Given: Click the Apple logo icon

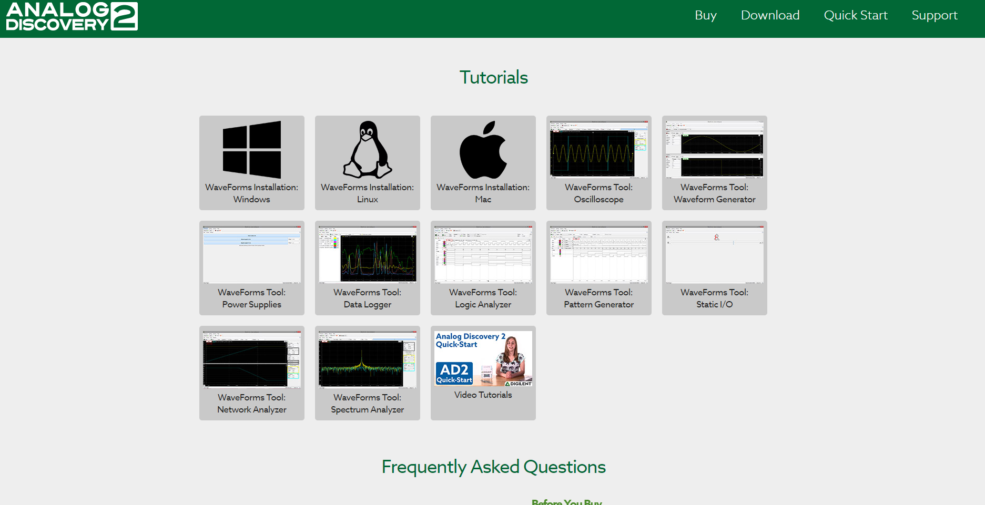Looking at the screenshot, I should tap(483, 150).
